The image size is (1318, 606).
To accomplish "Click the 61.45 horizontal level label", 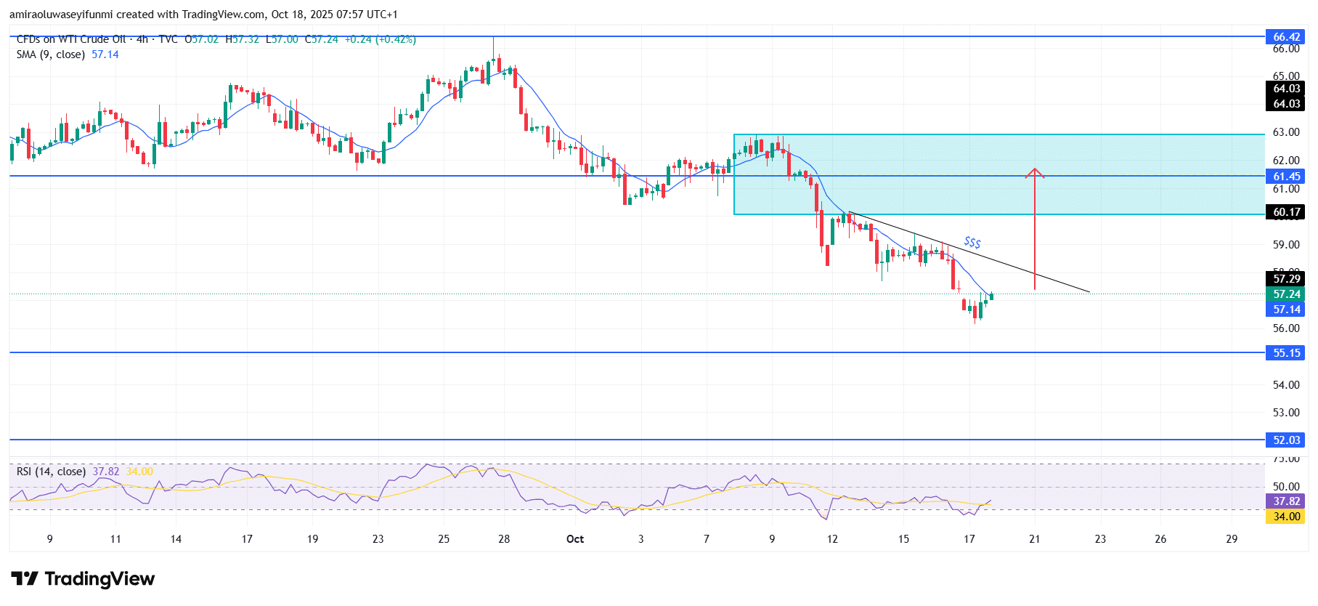I will pos(1285,177).
